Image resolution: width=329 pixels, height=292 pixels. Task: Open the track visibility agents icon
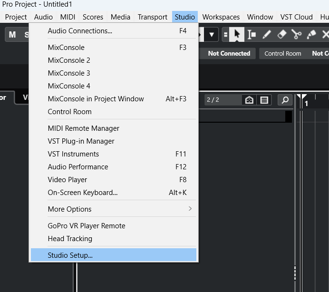pos(249,100)
